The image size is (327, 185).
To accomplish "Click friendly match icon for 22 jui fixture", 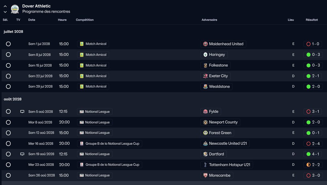I will click(x=82, y=76).
